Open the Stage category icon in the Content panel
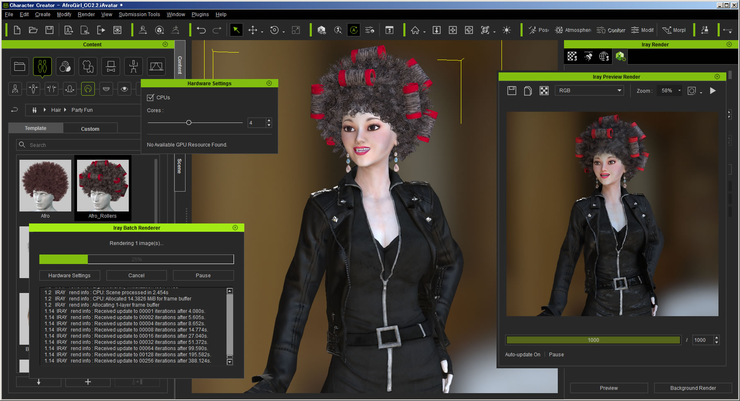This screenshot has height=401, width=740. click(156, 66)
